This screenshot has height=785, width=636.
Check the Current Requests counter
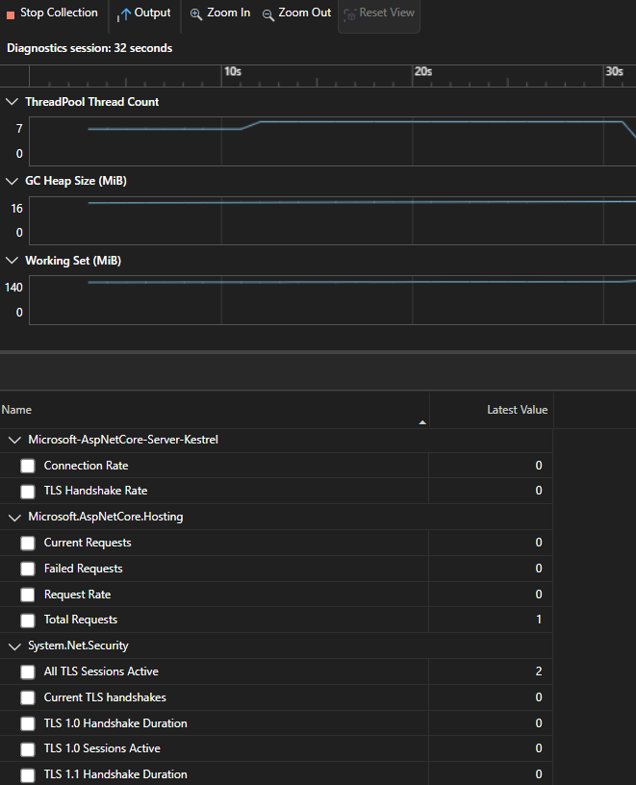[28, 543]
